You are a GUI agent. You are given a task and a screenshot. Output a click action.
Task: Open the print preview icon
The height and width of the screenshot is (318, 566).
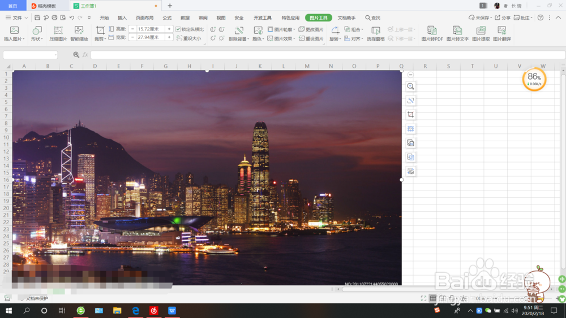coord(63,18)
